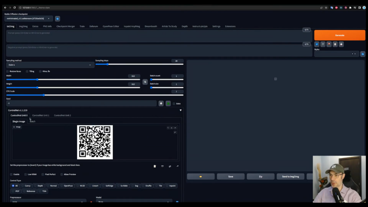The image size is (368, 207).
Task: Select the Canny control type
Action: [26, 186]
